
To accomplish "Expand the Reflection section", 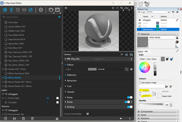I will 72,75.
